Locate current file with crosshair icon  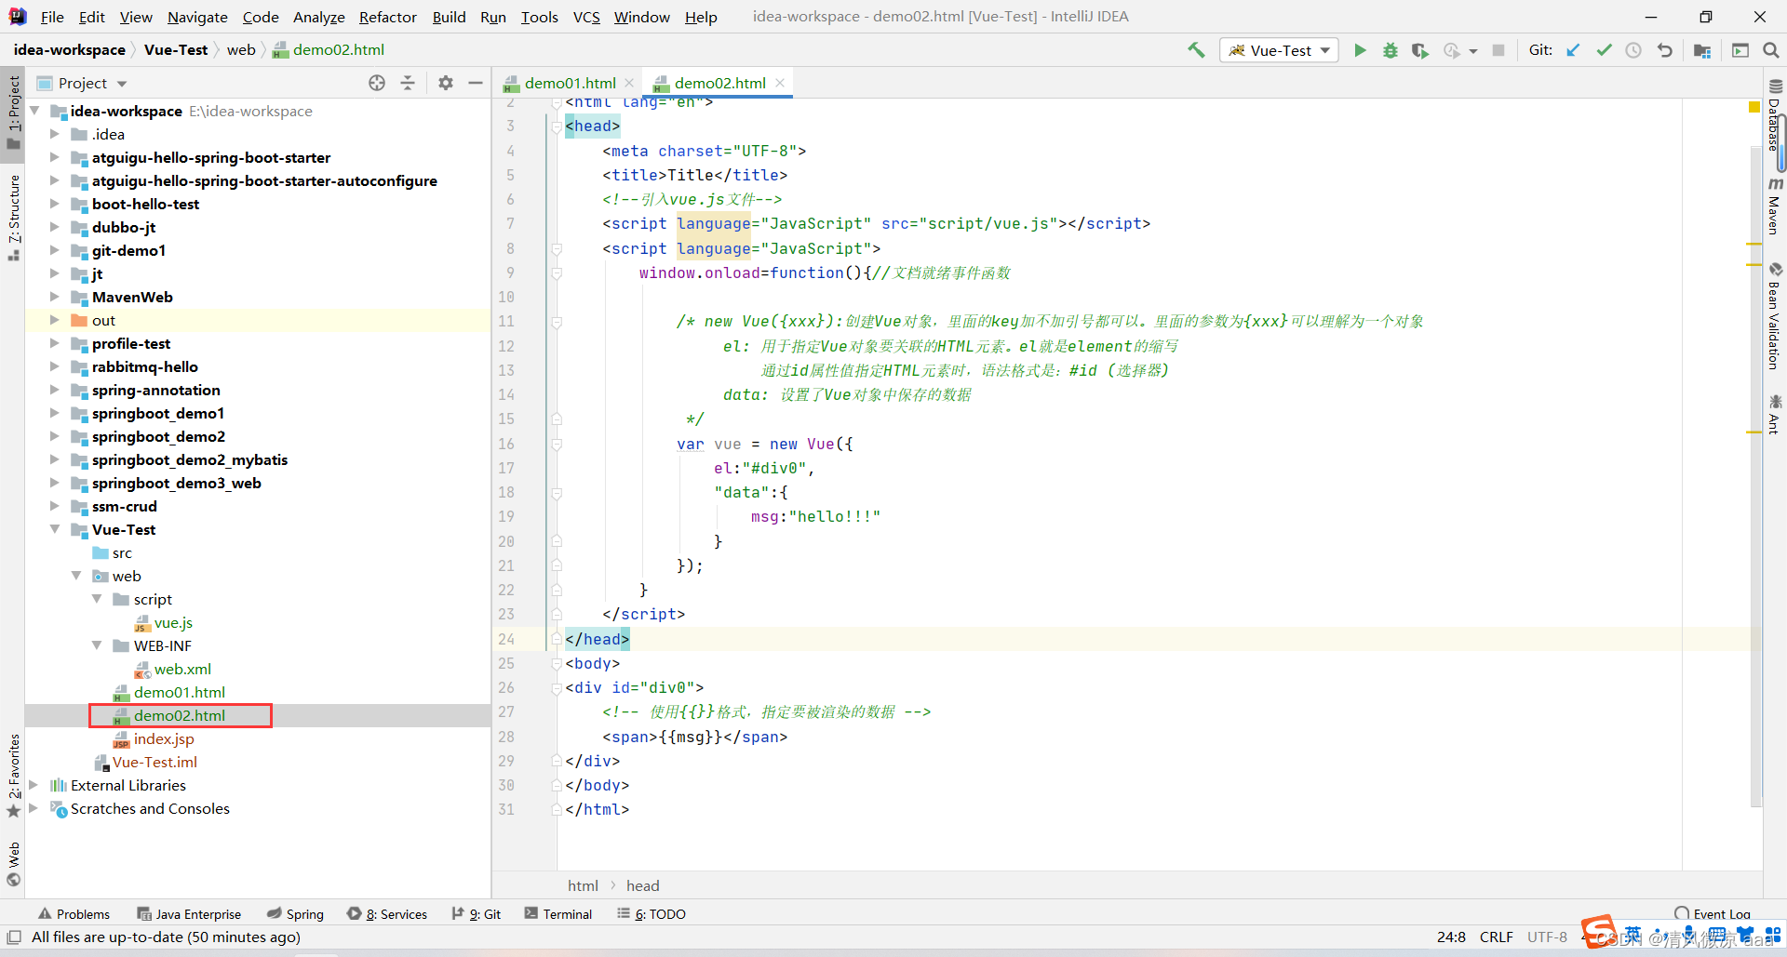[x=377, y=83]
